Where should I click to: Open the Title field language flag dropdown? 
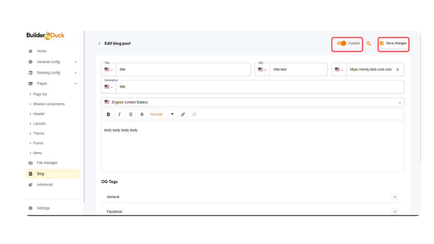(x=108, y=69)
